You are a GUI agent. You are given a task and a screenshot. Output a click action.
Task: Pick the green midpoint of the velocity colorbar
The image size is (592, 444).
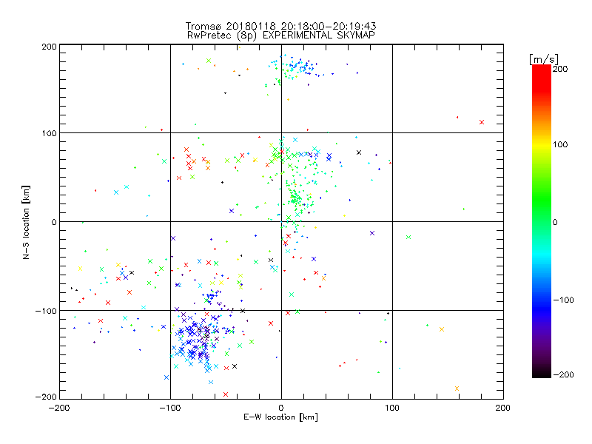point(542,221)
